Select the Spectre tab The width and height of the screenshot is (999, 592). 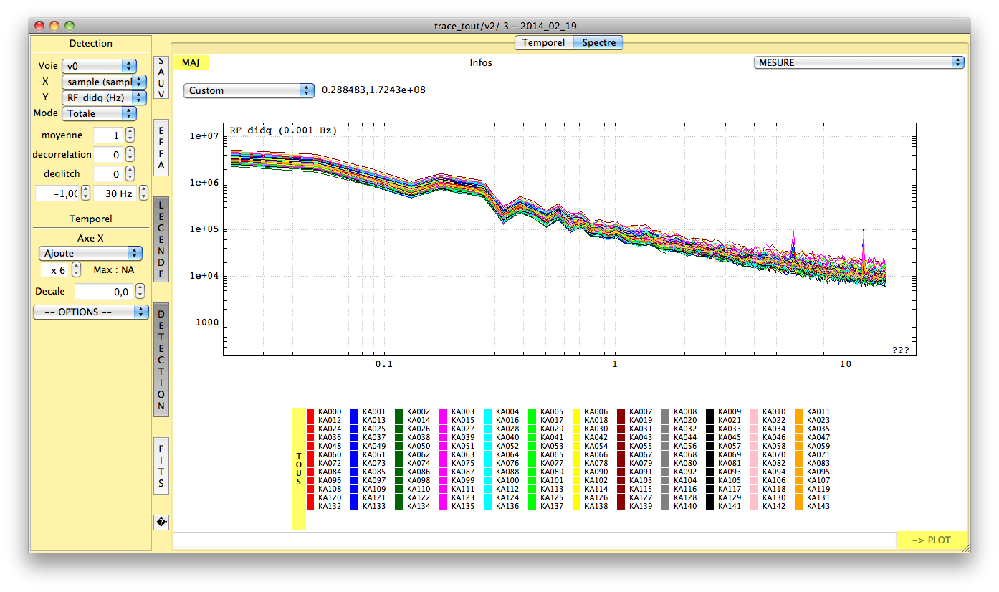[598, 43]
